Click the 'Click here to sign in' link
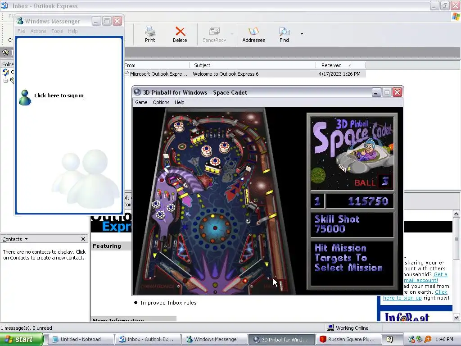This screenshot has height=346, width=461. click(59, 96)
